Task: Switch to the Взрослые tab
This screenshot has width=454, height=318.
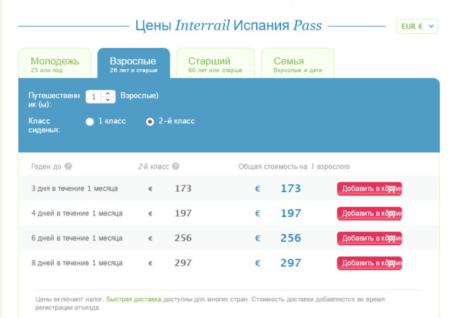Action: pyautogui.click(x=133, y=63)
